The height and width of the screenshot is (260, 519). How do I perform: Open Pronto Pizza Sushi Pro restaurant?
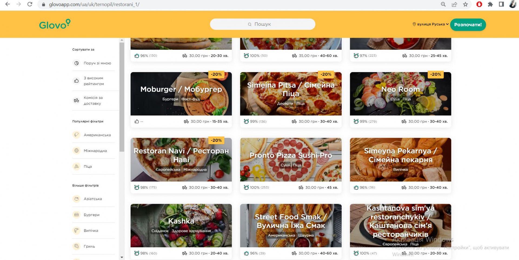291,166
